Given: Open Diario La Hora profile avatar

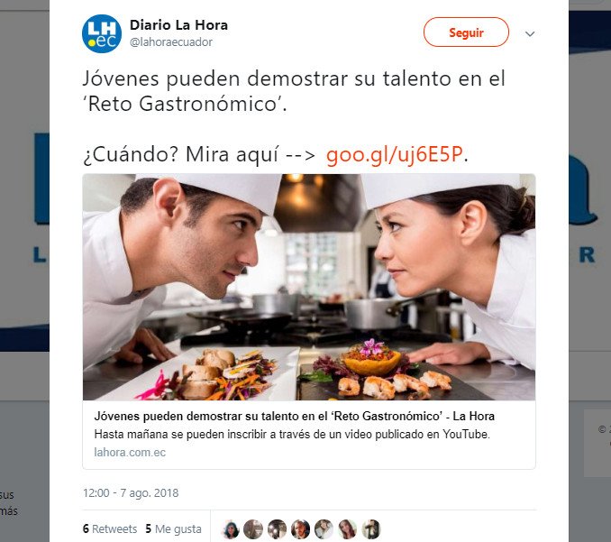Looking at the screenshot, I should tap(101, 33).
